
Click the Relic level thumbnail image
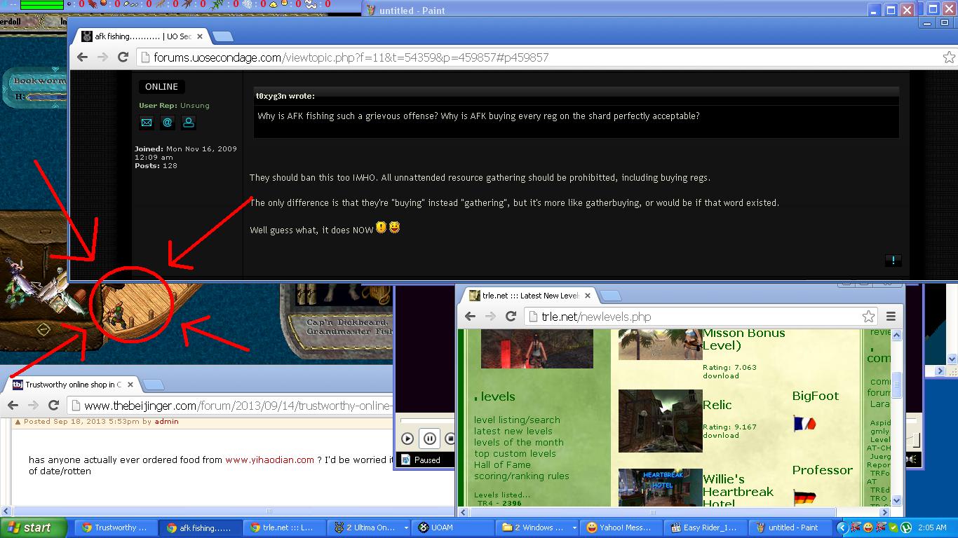pos(660,421)
